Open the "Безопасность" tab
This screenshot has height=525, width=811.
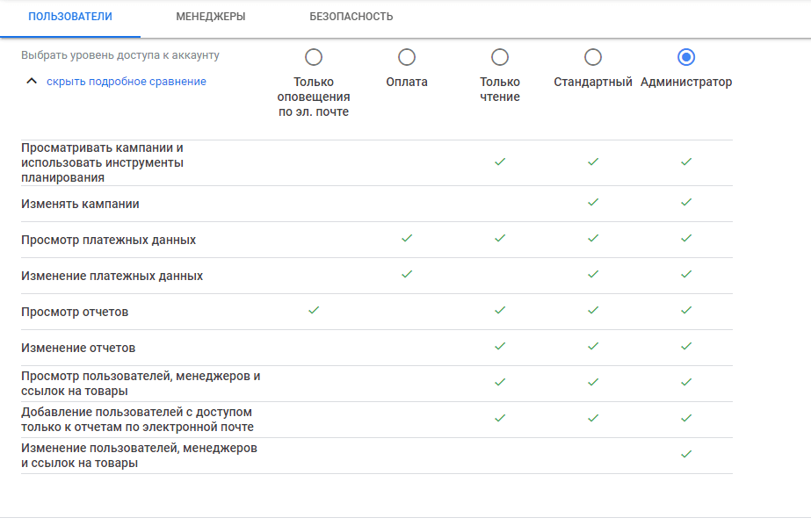pyautogui.click(x=351, y=17)
